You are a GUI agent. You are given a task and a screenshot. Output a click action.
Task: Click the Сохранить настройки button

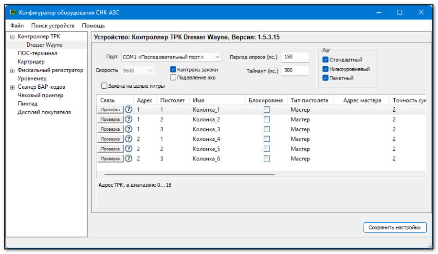395,227
